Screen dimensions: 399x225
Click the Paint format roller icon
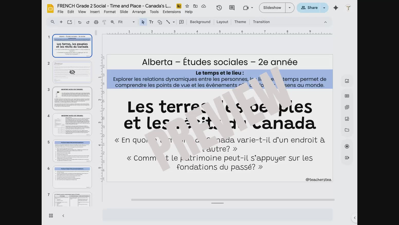(104, 22)
